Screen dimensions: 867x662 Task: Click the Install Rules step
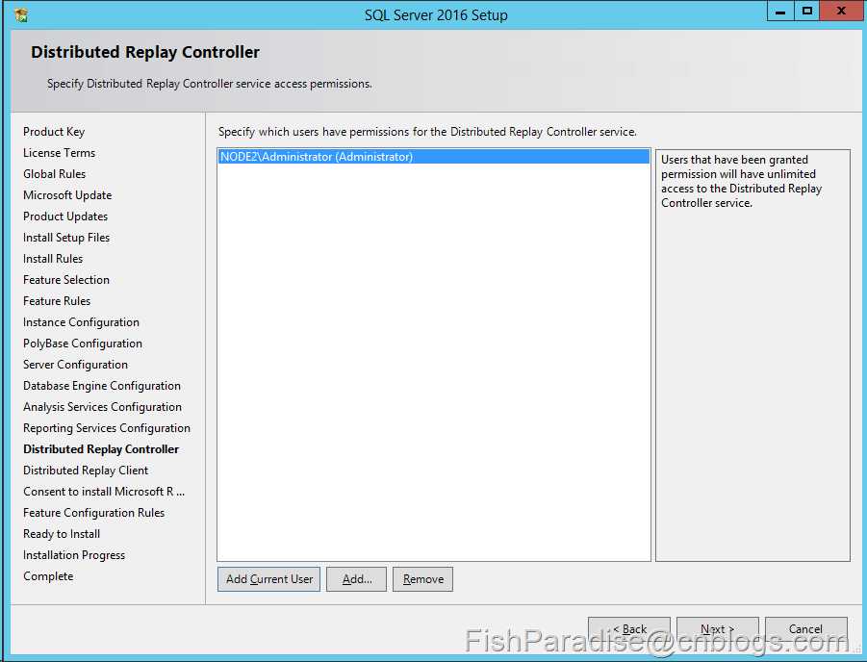click(x=53, y=258)
